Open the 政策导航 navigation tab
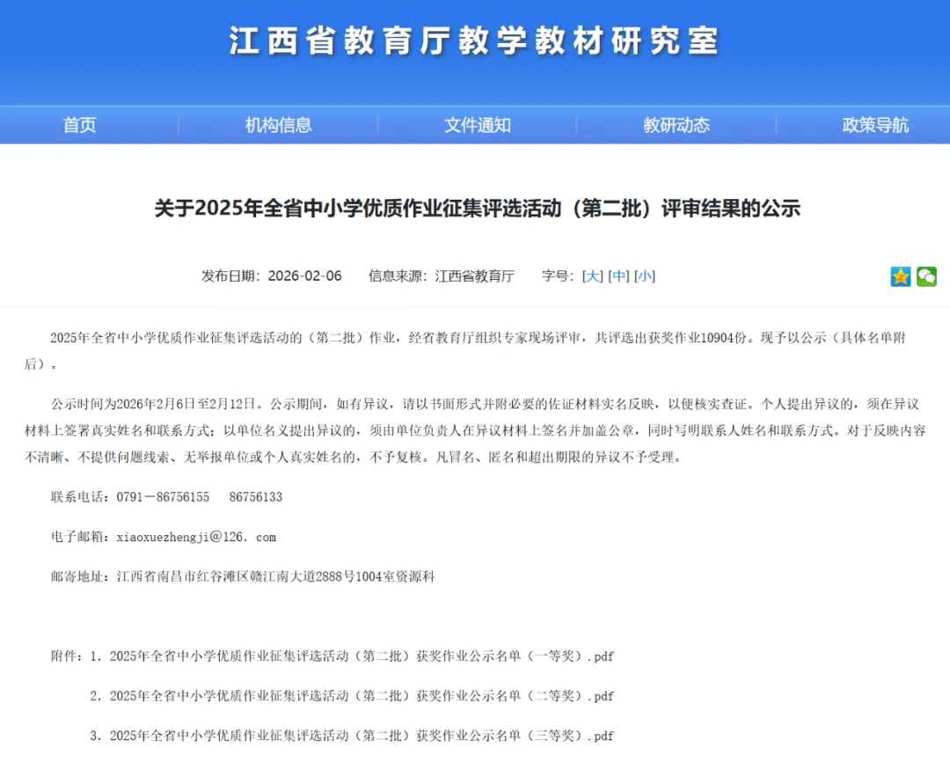The height and width of the screenshot is (764, 950). (x=875, y=125)
